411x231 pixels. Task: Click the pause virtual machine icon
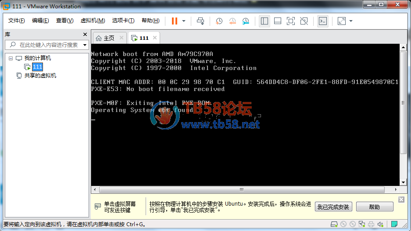pos(175,21)
